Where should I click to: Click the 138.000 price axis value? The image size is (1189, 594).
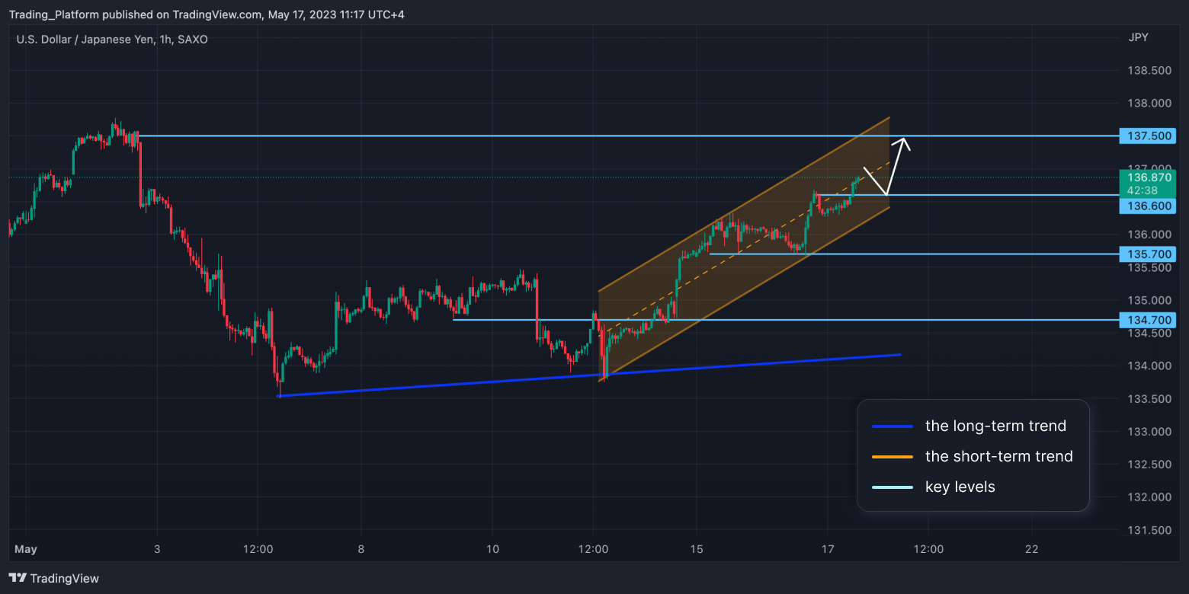coord(1149,104)
